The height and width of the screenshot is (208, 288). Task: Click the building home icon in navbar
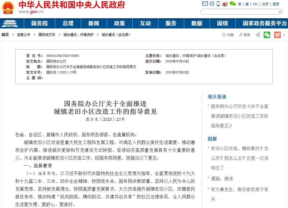10,23
